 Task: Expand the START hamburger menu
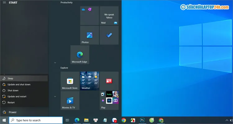tap(4, 2)
